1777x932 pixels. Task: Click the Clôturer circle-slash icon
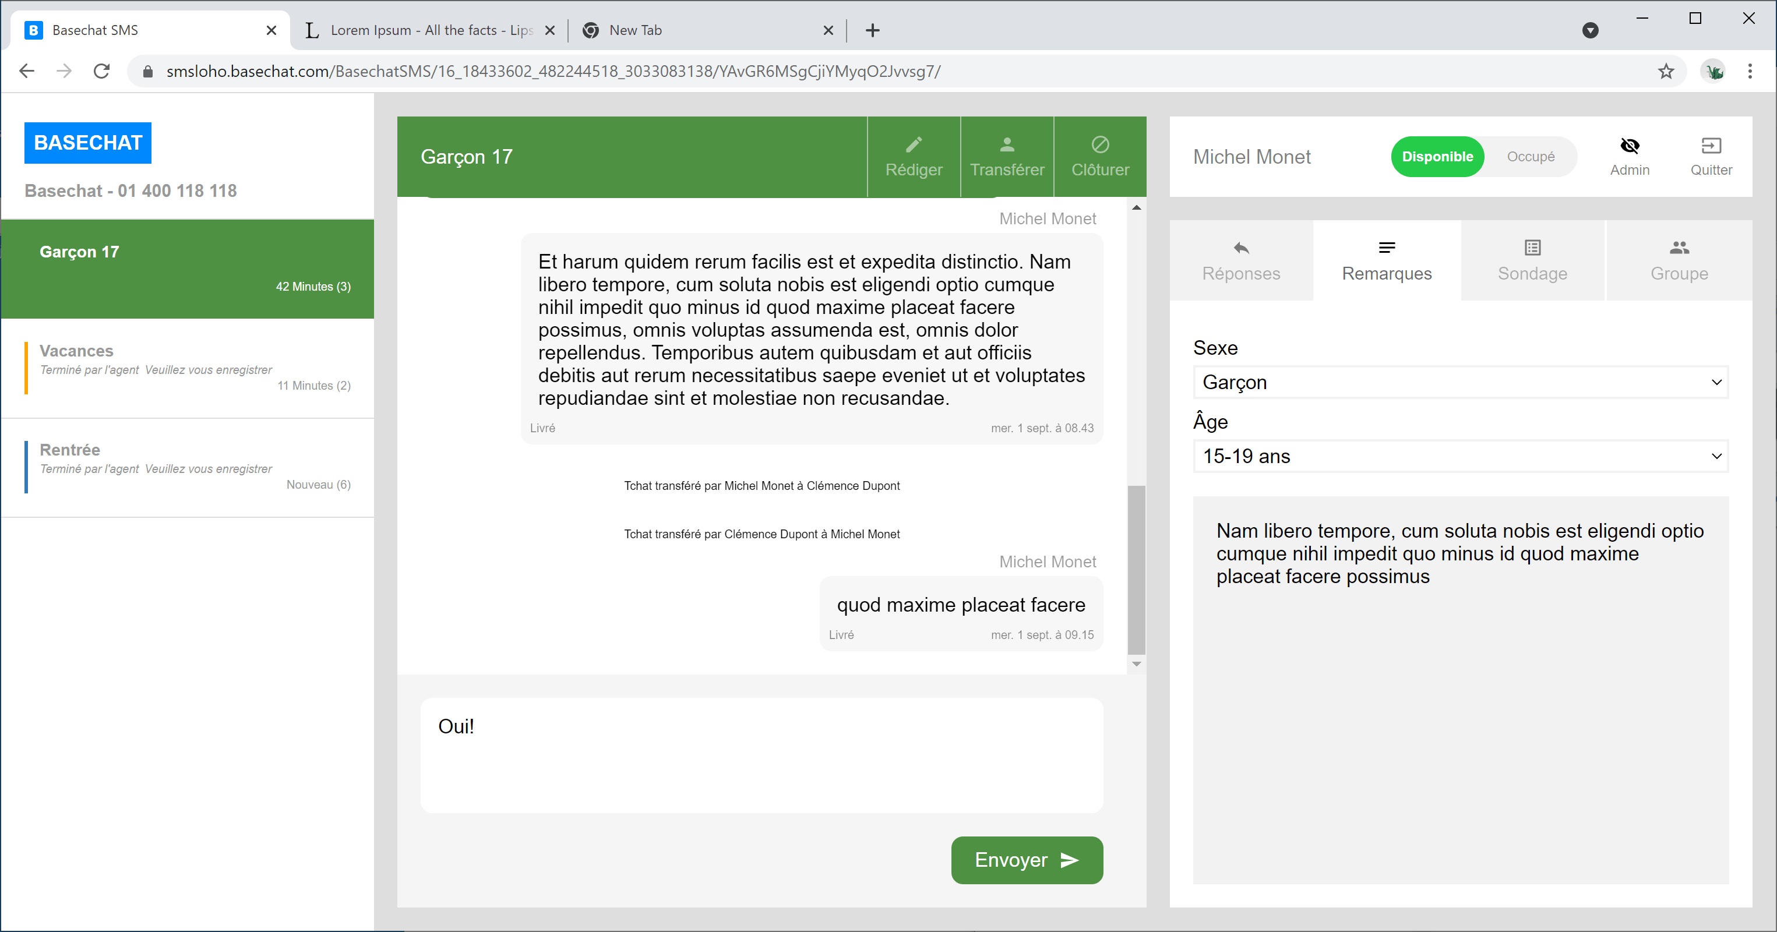1099,144
